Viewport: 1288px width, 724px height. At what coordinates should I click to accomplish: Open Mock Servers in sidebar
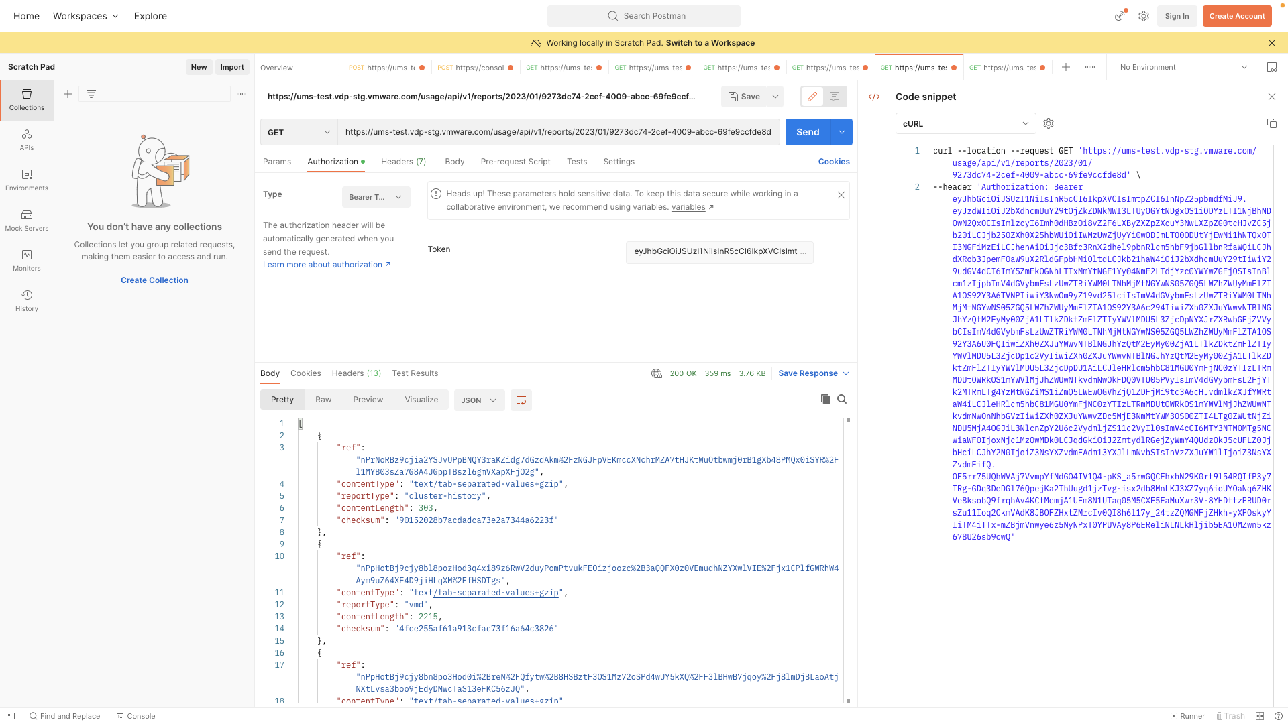27,220
